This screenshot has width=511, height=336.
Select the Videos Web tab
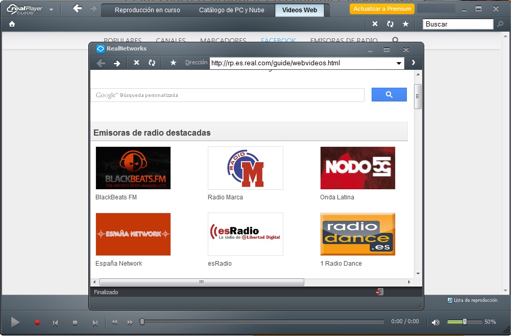tap(300, 10)
